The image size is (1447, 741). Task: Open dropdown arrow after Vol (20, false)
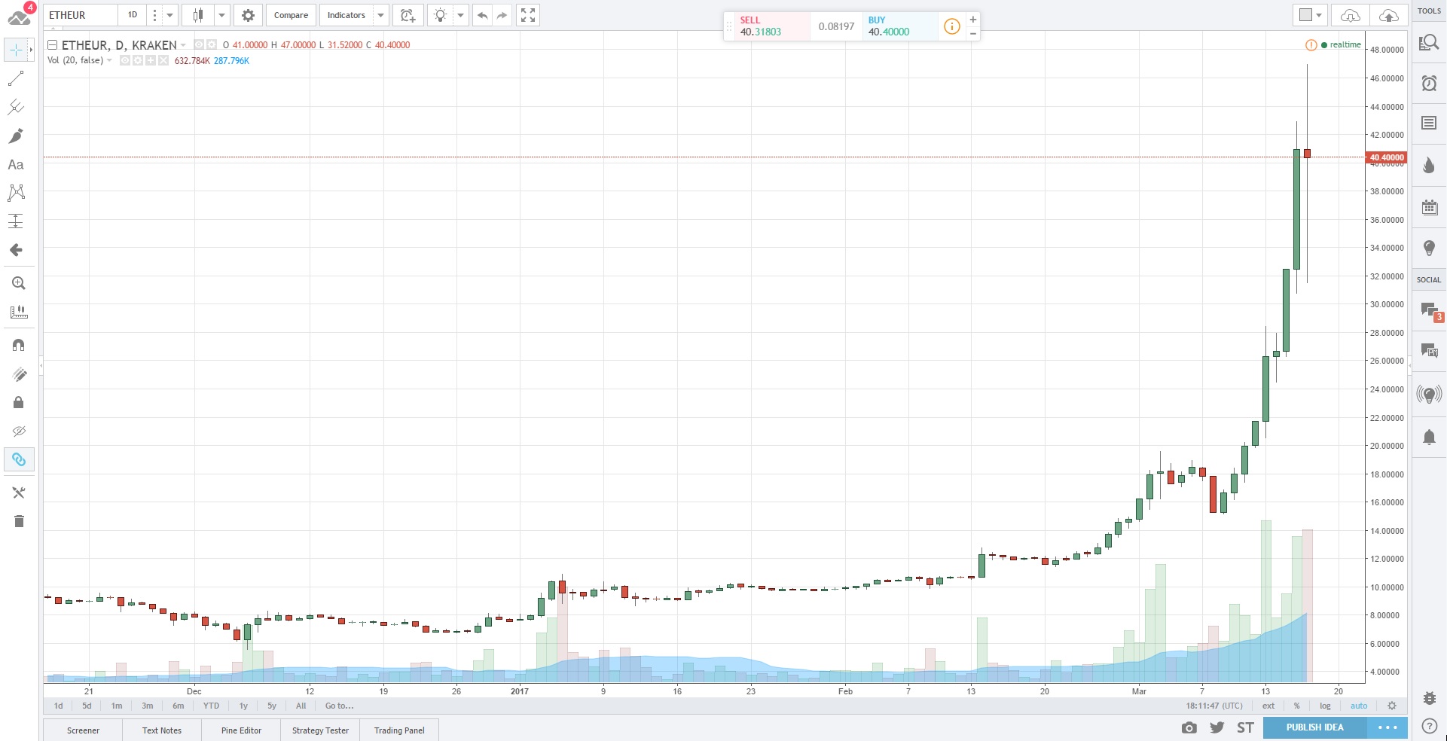click(x=110, y=61)
